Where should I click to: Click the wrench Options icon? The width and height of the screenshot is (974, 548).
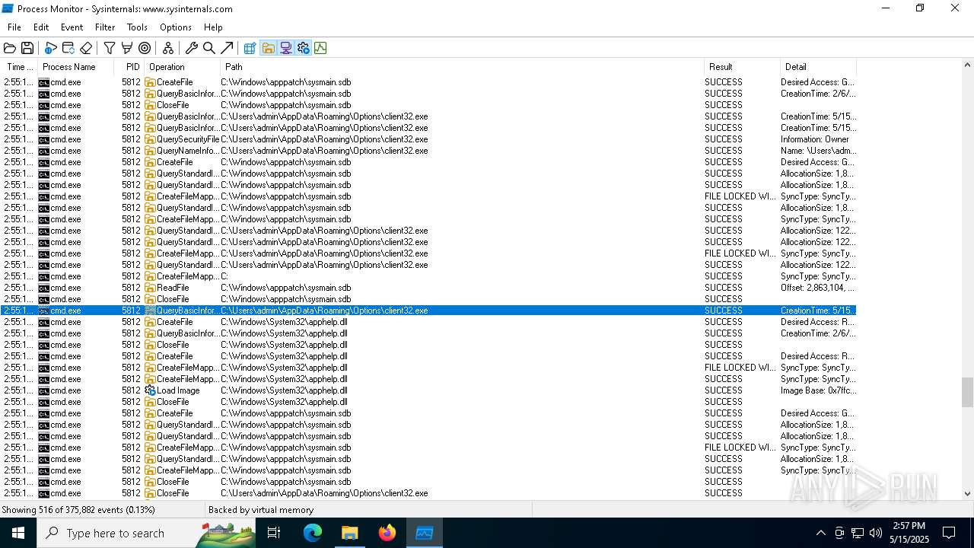pos(192,48)
